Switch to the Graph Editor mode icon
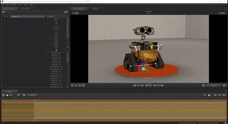This screenshot has height=124, width=228. click(x=11, y=95)
